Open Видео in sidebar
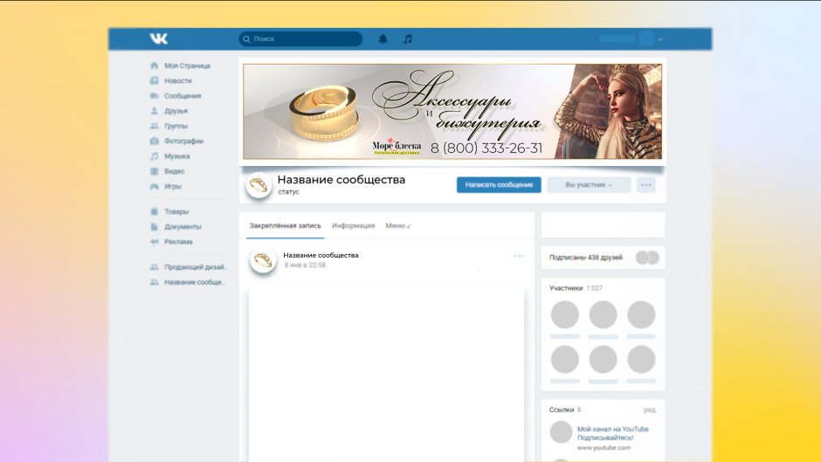The image size is (821, 462). coord(175,171)
